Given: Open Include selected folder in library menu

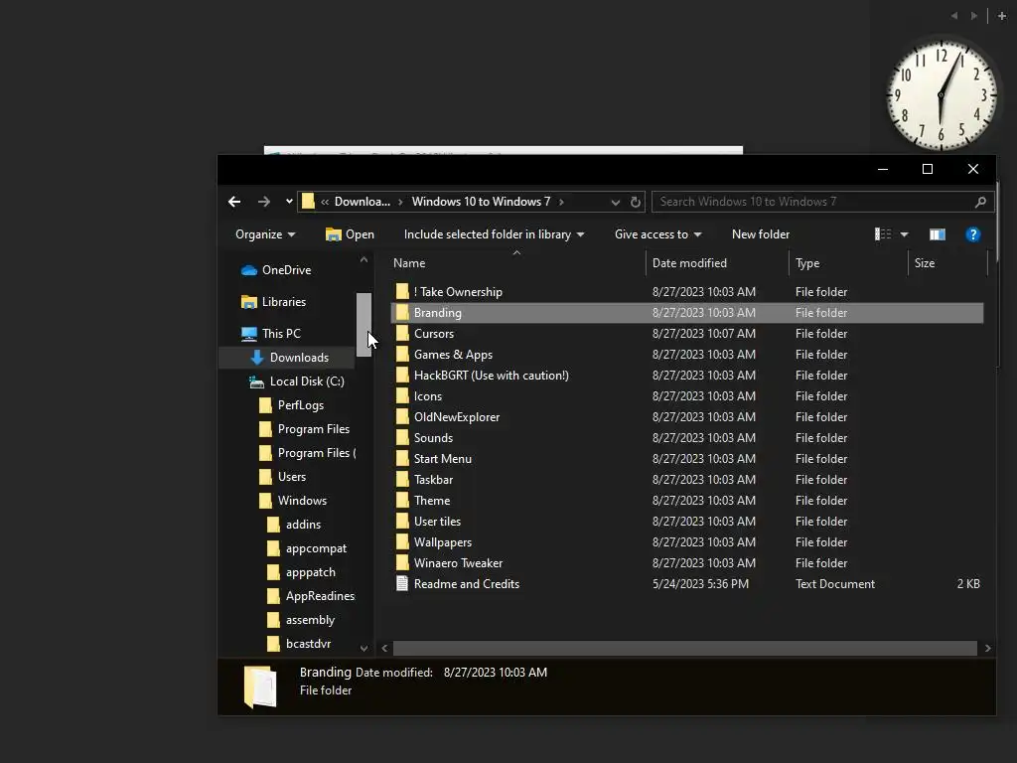Looking at the screenshot, I should point(494,234).
